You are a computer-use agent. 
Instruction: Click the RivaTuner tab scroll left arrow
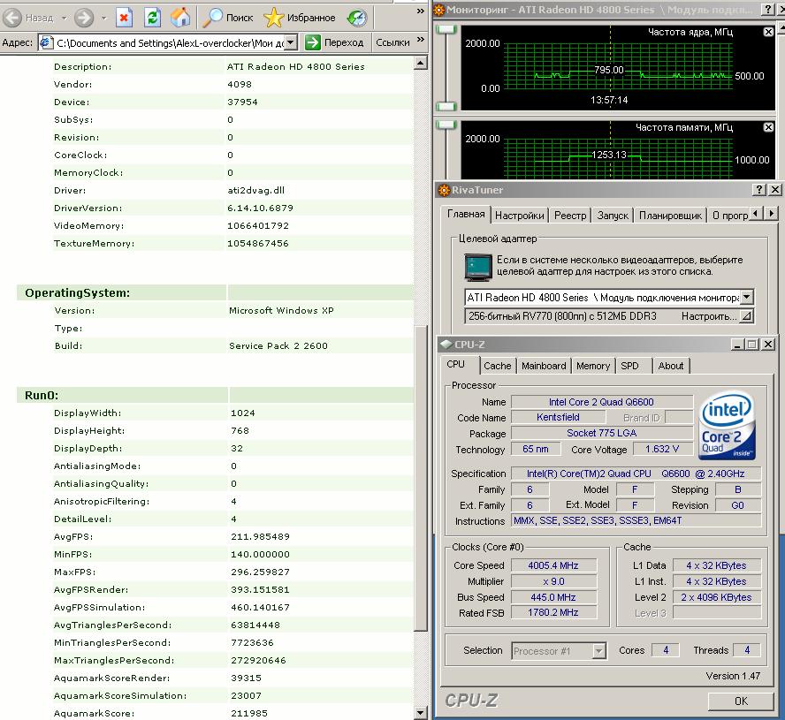click(x=755, y=214)
